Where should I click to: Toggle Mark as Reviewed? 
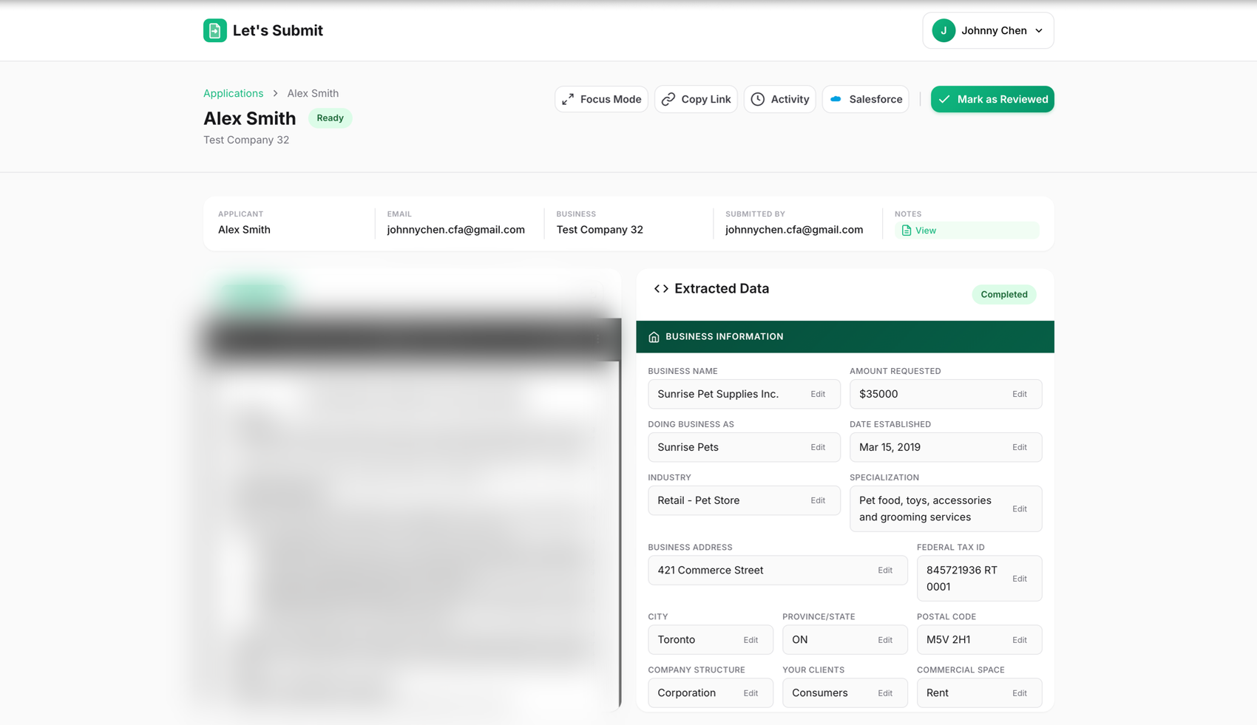(992, 99)
